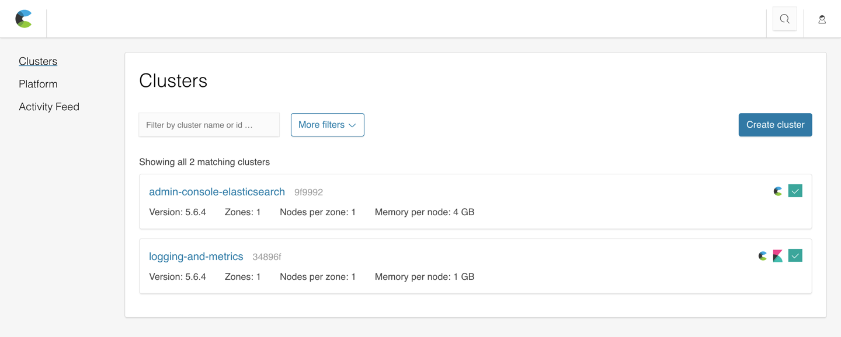Open the user profile menu icon

822,20
